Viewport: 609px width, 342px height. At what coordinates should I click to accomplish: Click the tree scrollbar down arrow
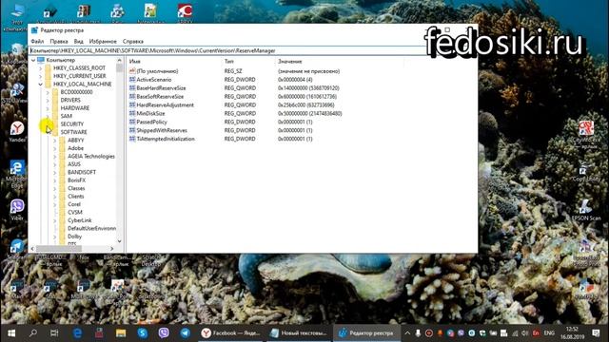click(119, 241)
